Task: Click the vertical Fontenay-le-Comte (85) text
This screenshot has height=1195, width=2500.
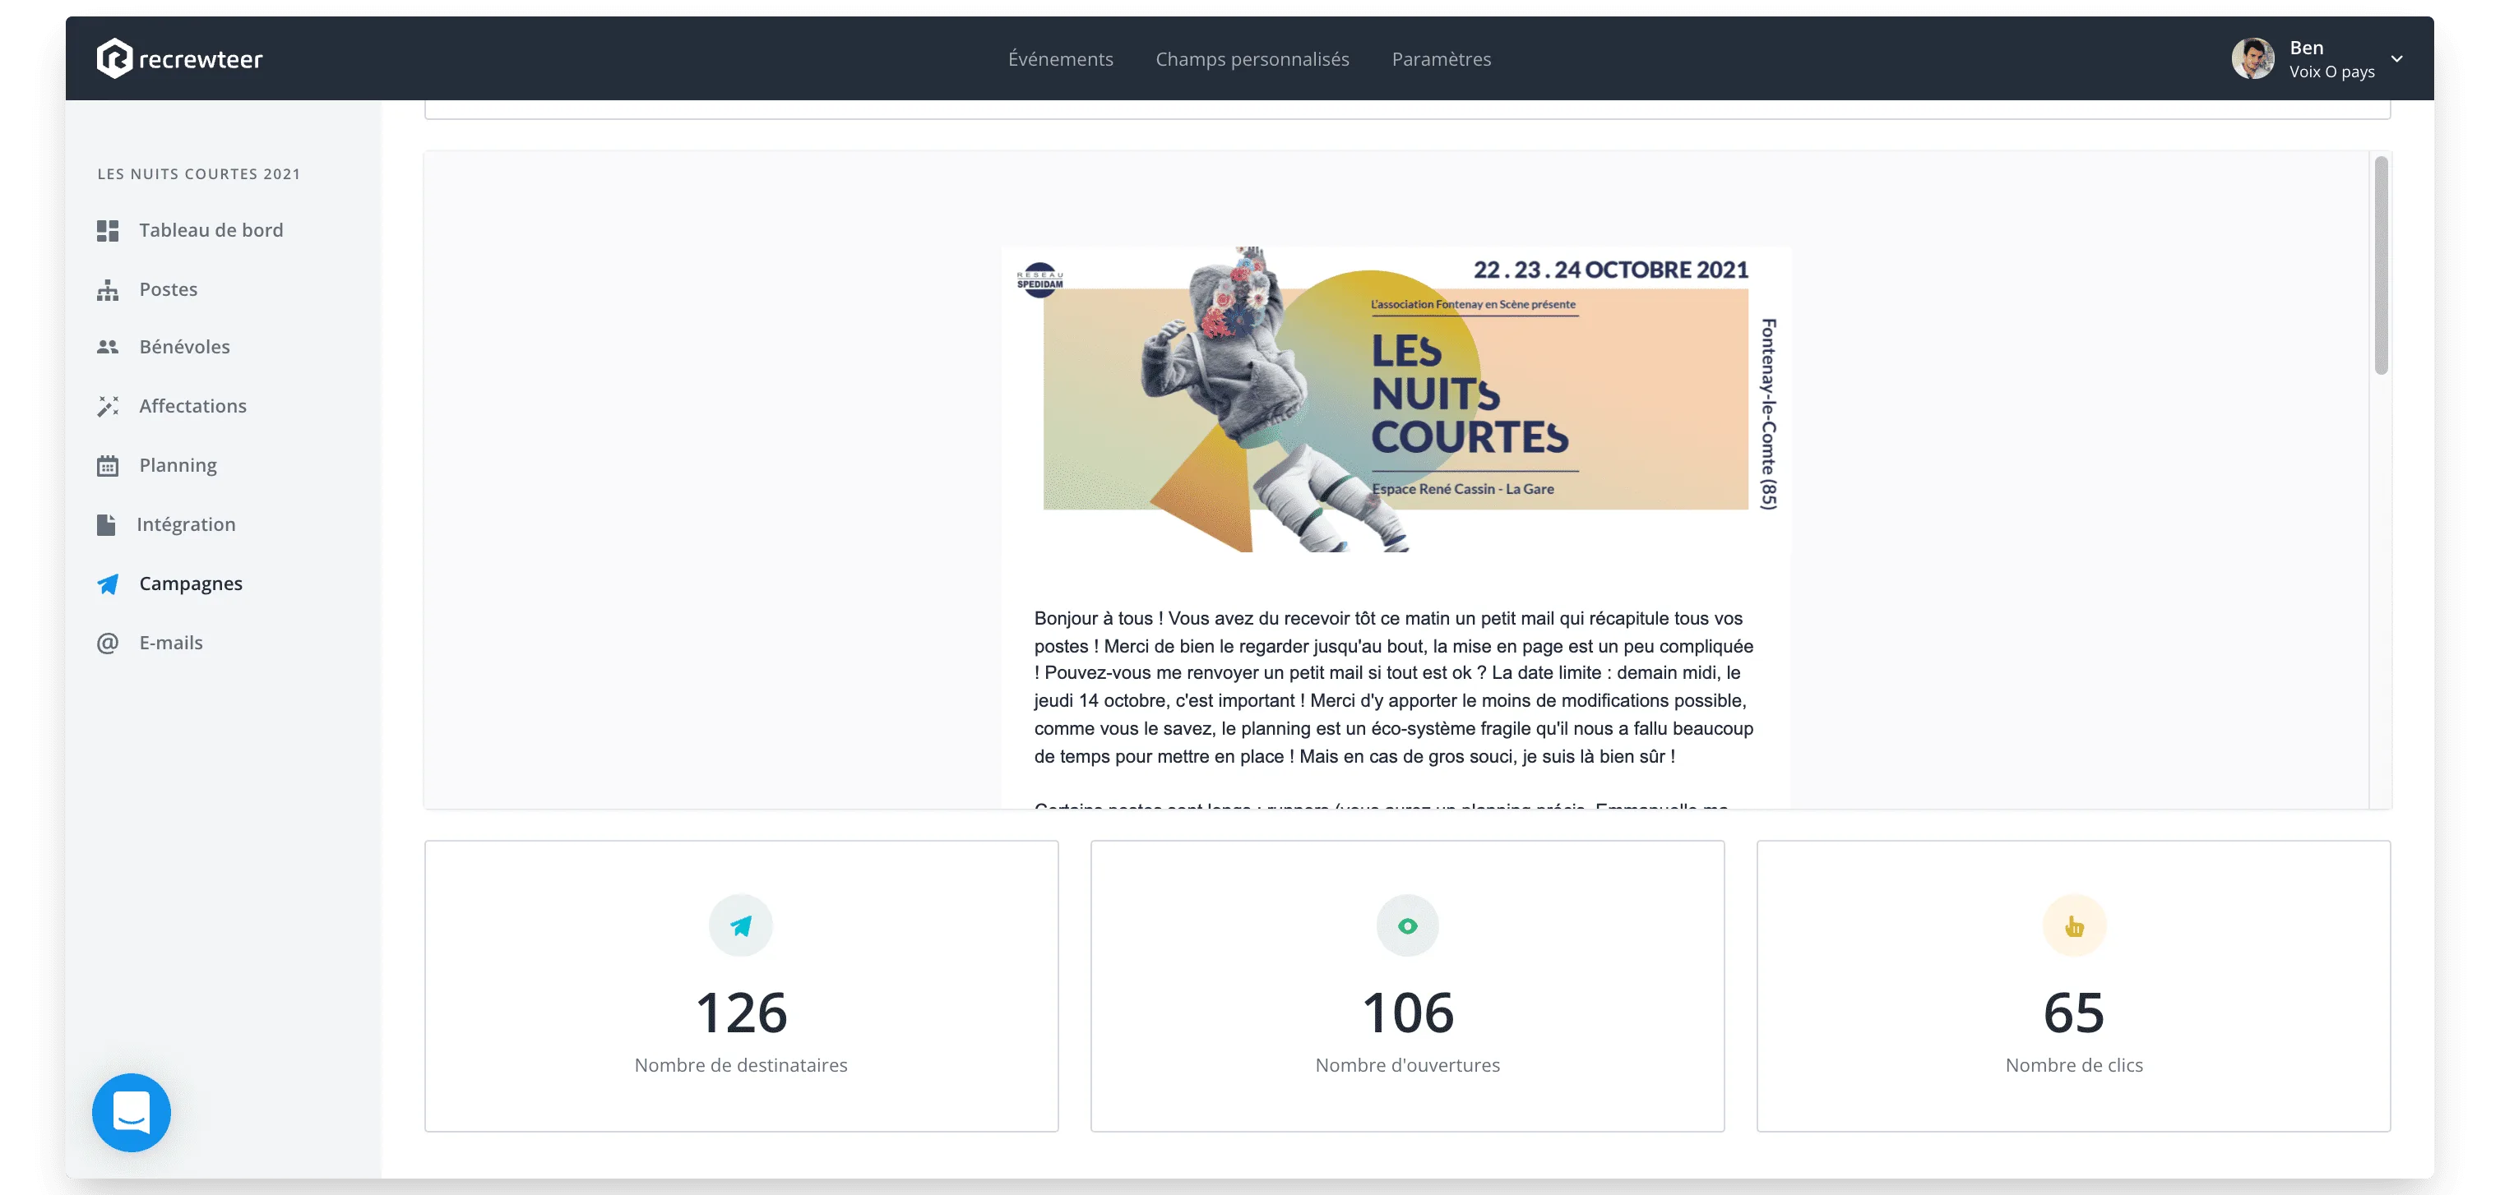Action: point(1769,413)
